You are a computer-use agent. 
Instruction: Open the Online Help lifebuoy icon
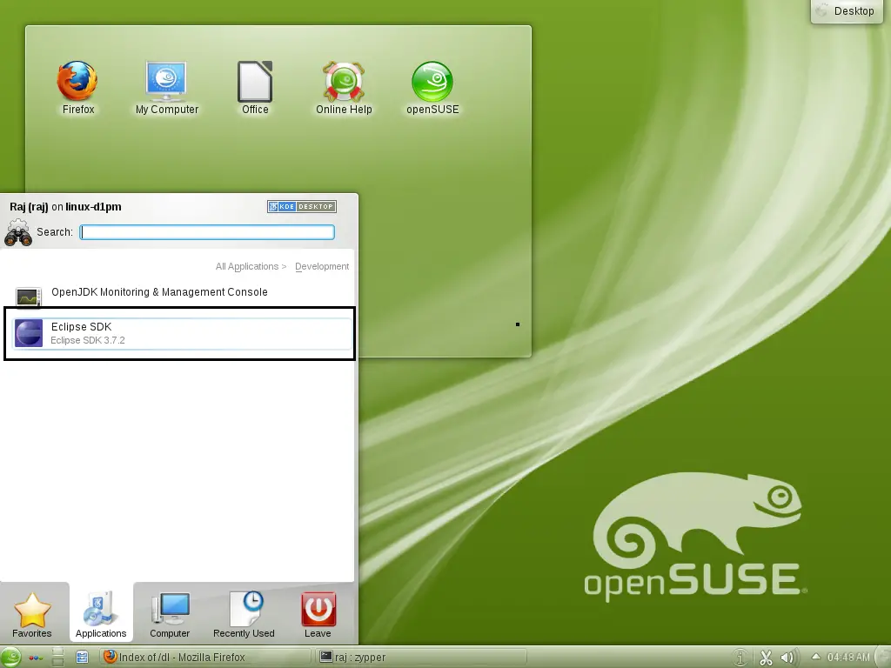344,88
